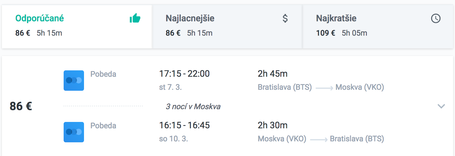The image size is (455, 156).
Task: Switch to the Najlacnejšie tab
Action: [227, 26]
